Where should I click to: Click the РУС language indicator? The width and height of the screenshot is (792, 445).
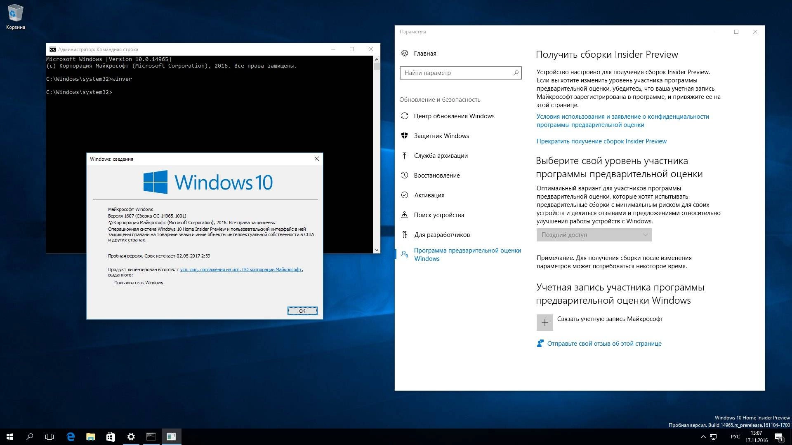[735, 437]
